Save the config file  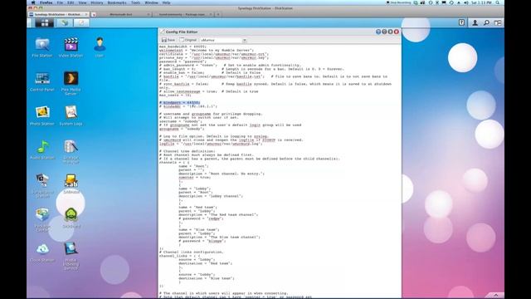point(168,40)
